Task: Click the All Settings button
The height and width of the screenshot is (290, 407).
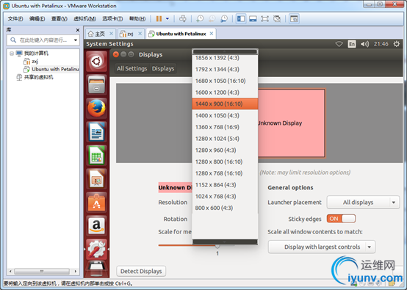Action: [132, 68]
